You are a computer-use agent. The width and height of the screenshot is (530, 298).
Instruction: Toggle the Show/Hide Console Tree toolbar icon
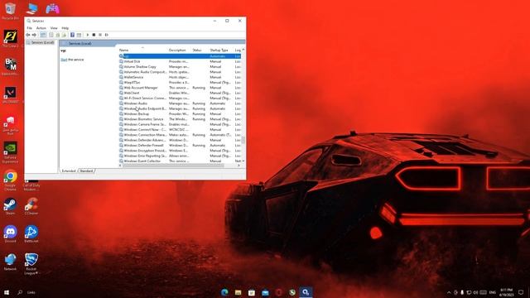pyautogui.click(x=43, y=35)
